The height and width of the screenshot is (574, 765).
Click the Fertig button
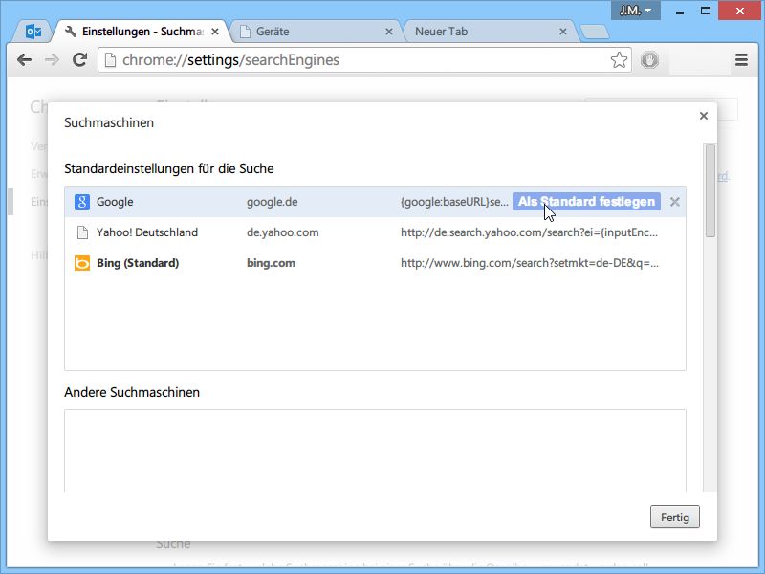point(675,517)
